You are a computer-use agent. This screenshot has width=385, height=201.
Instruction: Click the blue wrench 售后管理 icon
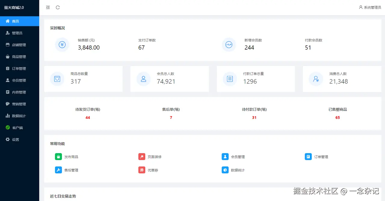(58, 170)
